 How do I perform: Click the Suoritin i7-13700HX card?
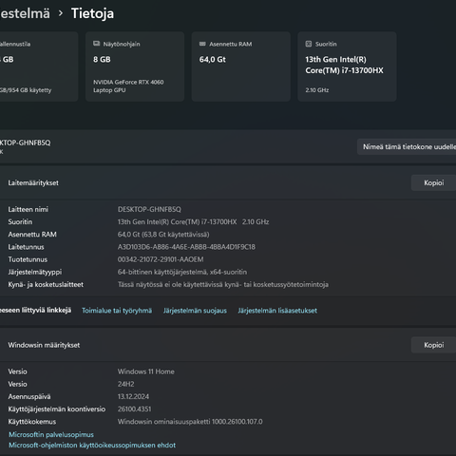coord(347,66)
